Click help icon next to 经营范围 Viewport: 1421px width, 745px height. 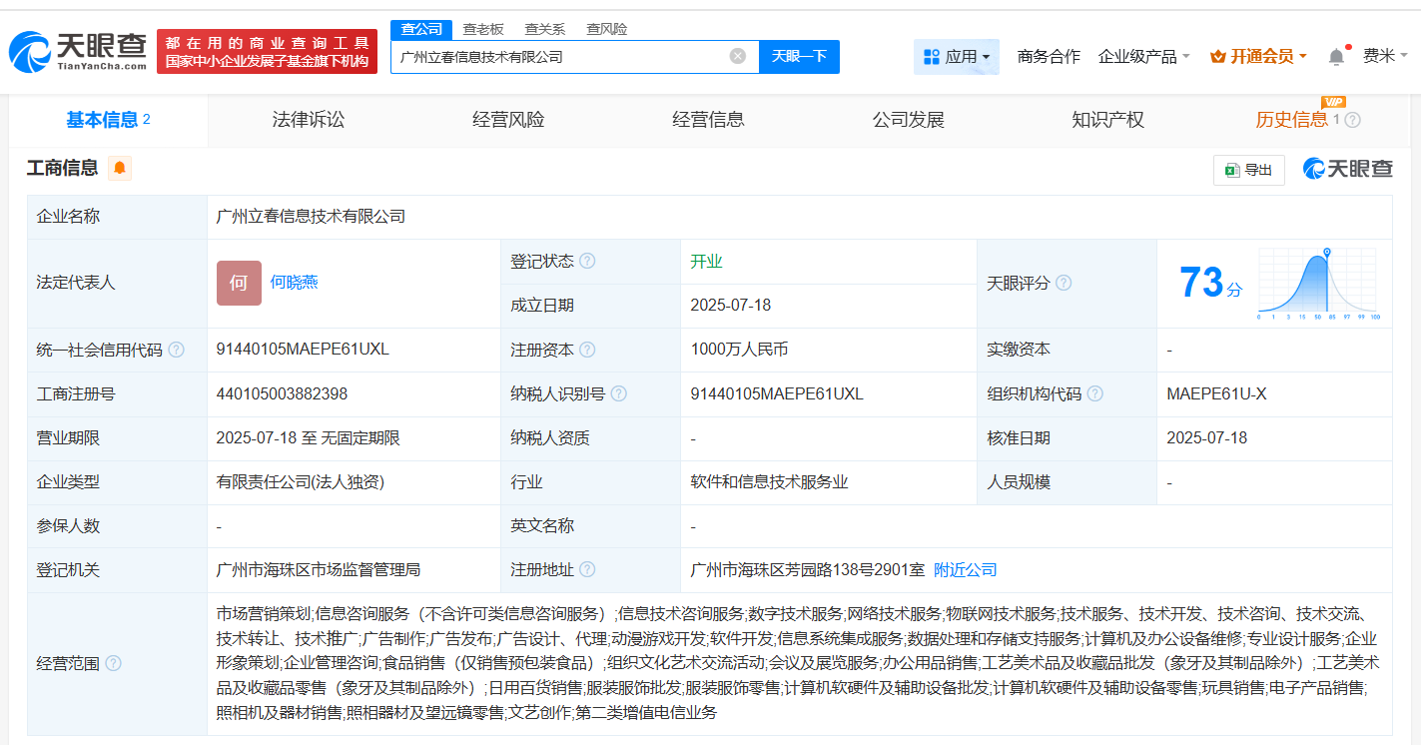click(114, 663)
